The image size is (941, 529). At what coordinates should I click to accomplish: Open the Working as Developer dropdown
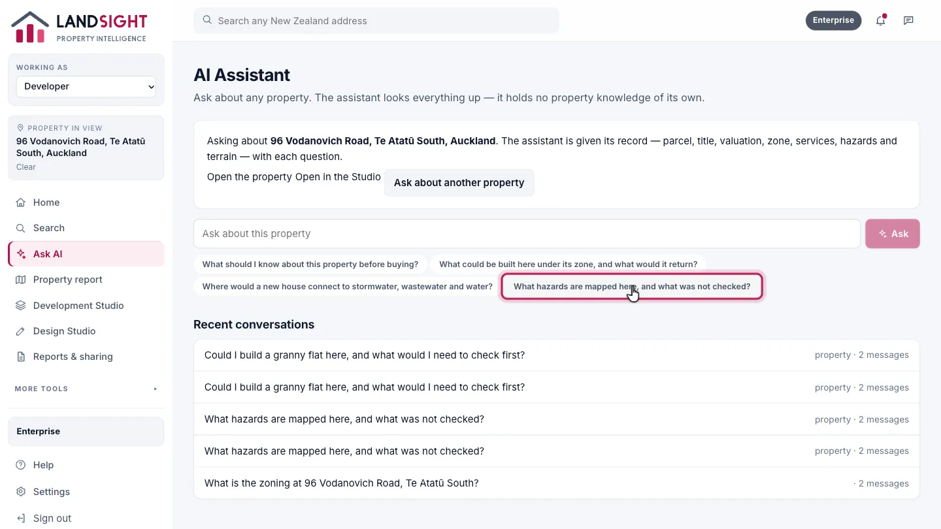[86, 86]
